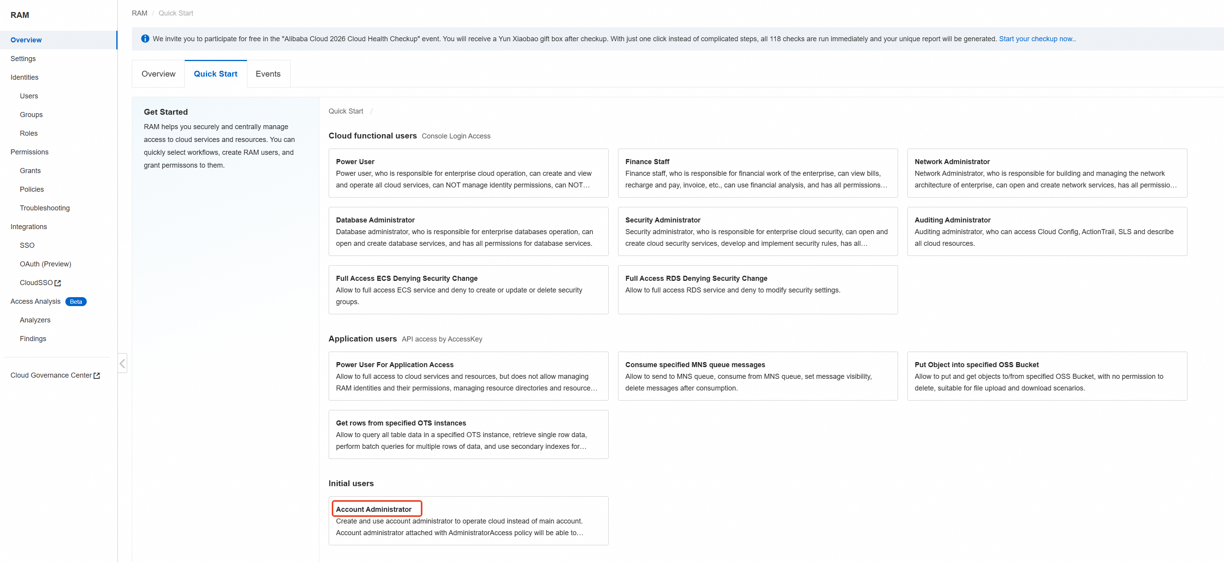Click the 'Application users' heading
The image size is (1224, 562).
tap(362, 339)
